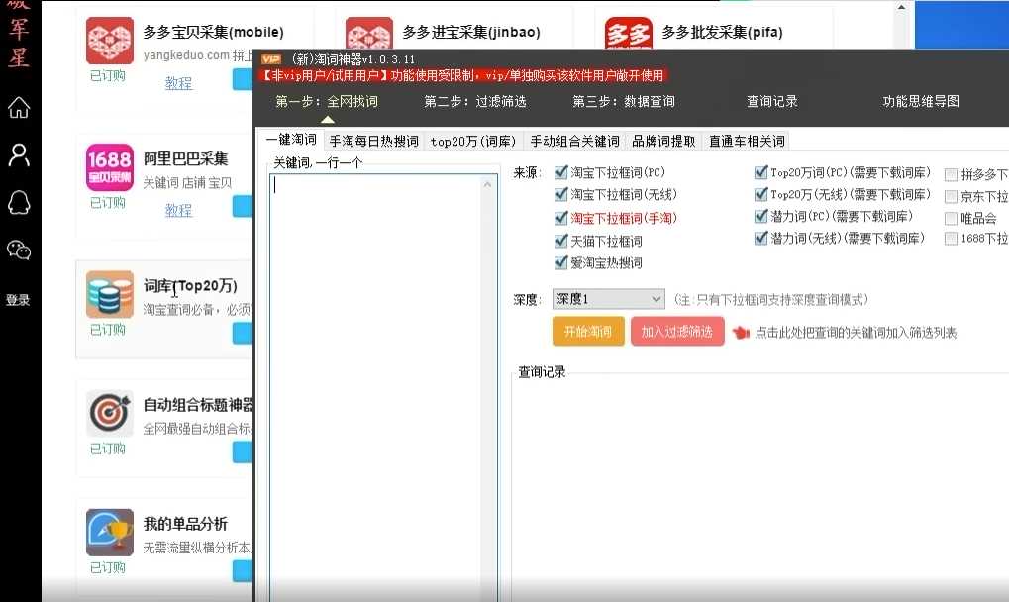Image resolution: width=1009 pixels, height=602 pixels.
Task: Select the 一键淘词 tab
Action: coord(291,140)
